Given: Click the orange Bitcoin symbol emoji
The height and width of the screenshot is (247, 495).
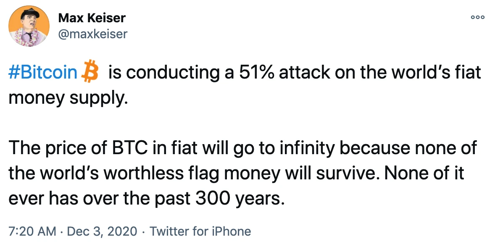Looking at the screenshot, I should 90,71.
